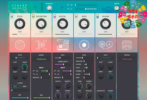Click the Digital Bits slider
This screenshot has height=100, width=147.
(x=63, y=58)
